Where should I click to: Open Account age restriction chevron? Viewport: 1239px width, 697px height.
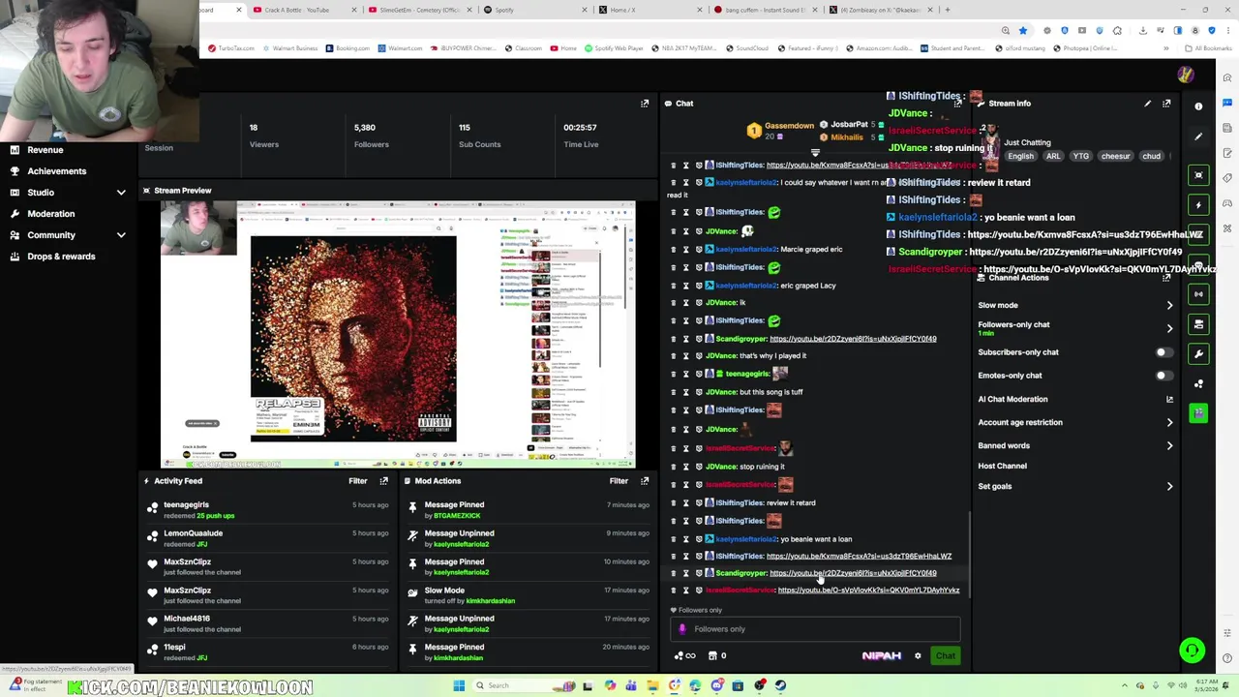tap(1169, 422)
